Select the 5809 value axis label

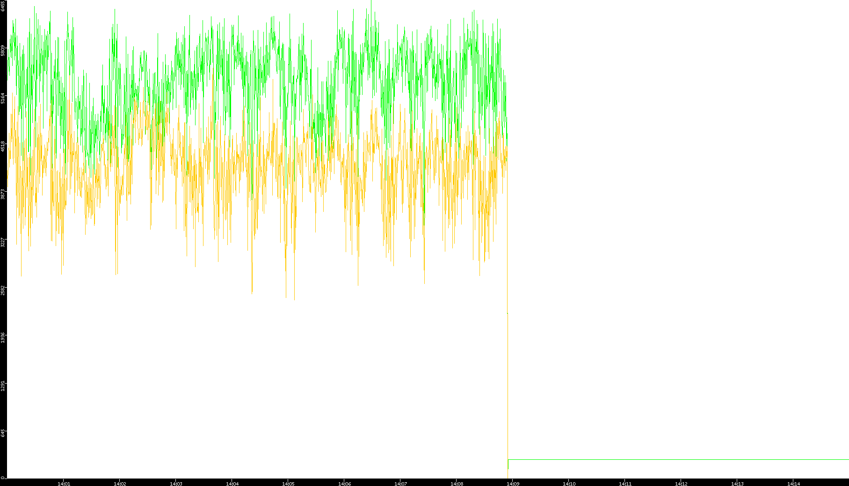[3, 51]
